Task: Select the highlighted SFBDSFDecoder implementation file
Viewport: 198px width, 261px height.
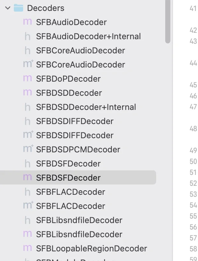Action: [x=68, y=178]
